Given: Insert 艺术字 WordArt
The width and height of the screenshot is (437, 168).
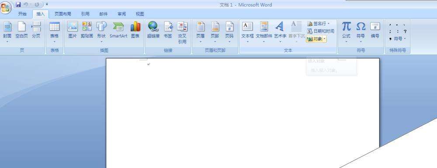Looking at the screenshot, I should coord(280,32).
